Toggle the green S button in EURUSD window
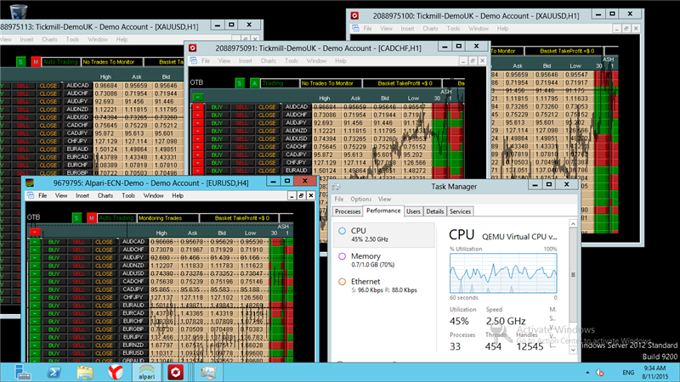Screen dimensions: 680x382 click(76, 218)
